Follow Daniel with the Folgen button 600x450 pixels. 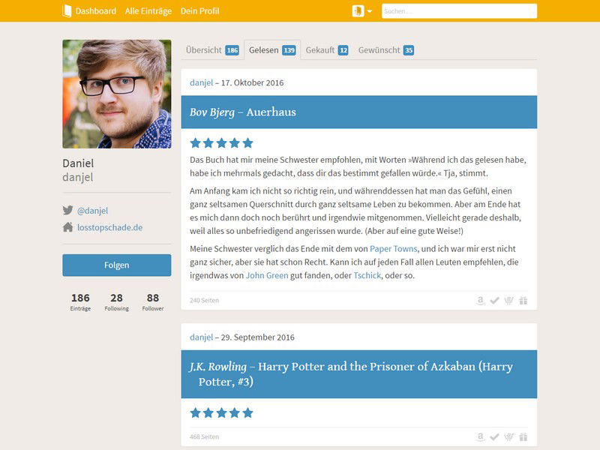117,265
